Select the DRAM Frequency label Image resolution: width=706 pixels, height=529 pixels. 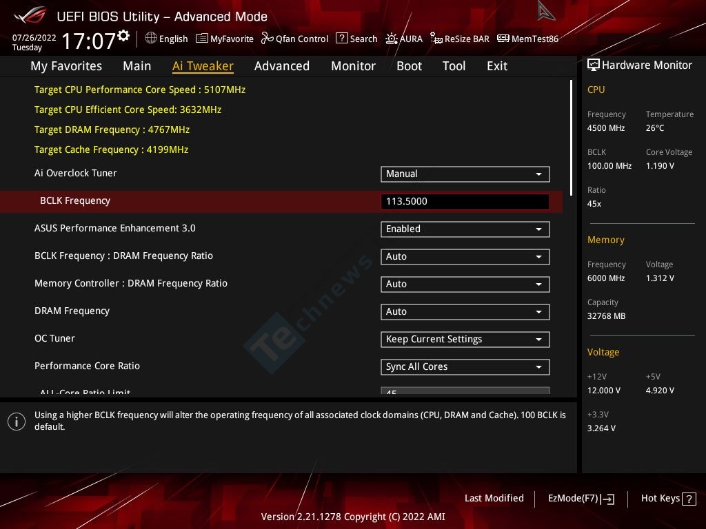coord(72,311)
